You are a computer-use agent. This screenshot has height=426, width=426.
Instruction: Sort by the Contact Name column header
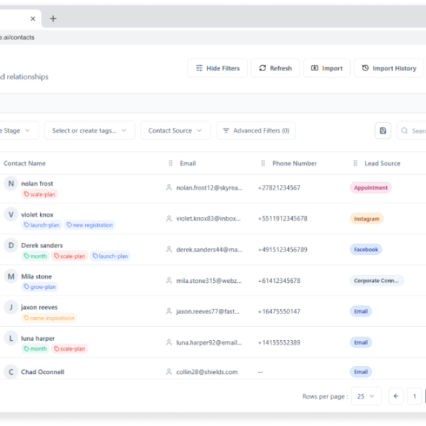(25, 163)
